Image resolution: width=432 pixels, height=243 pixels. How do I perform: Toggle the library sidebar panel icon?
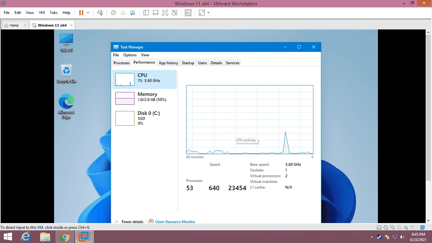pyautogui.click(x=146, y=13)
